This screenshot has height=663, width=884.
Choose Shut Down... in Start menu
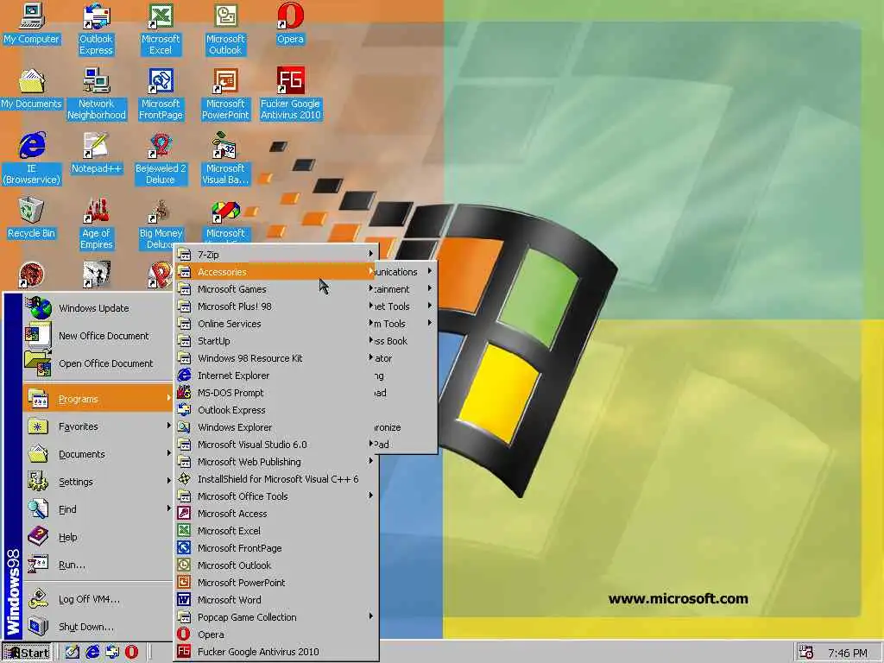98,627
